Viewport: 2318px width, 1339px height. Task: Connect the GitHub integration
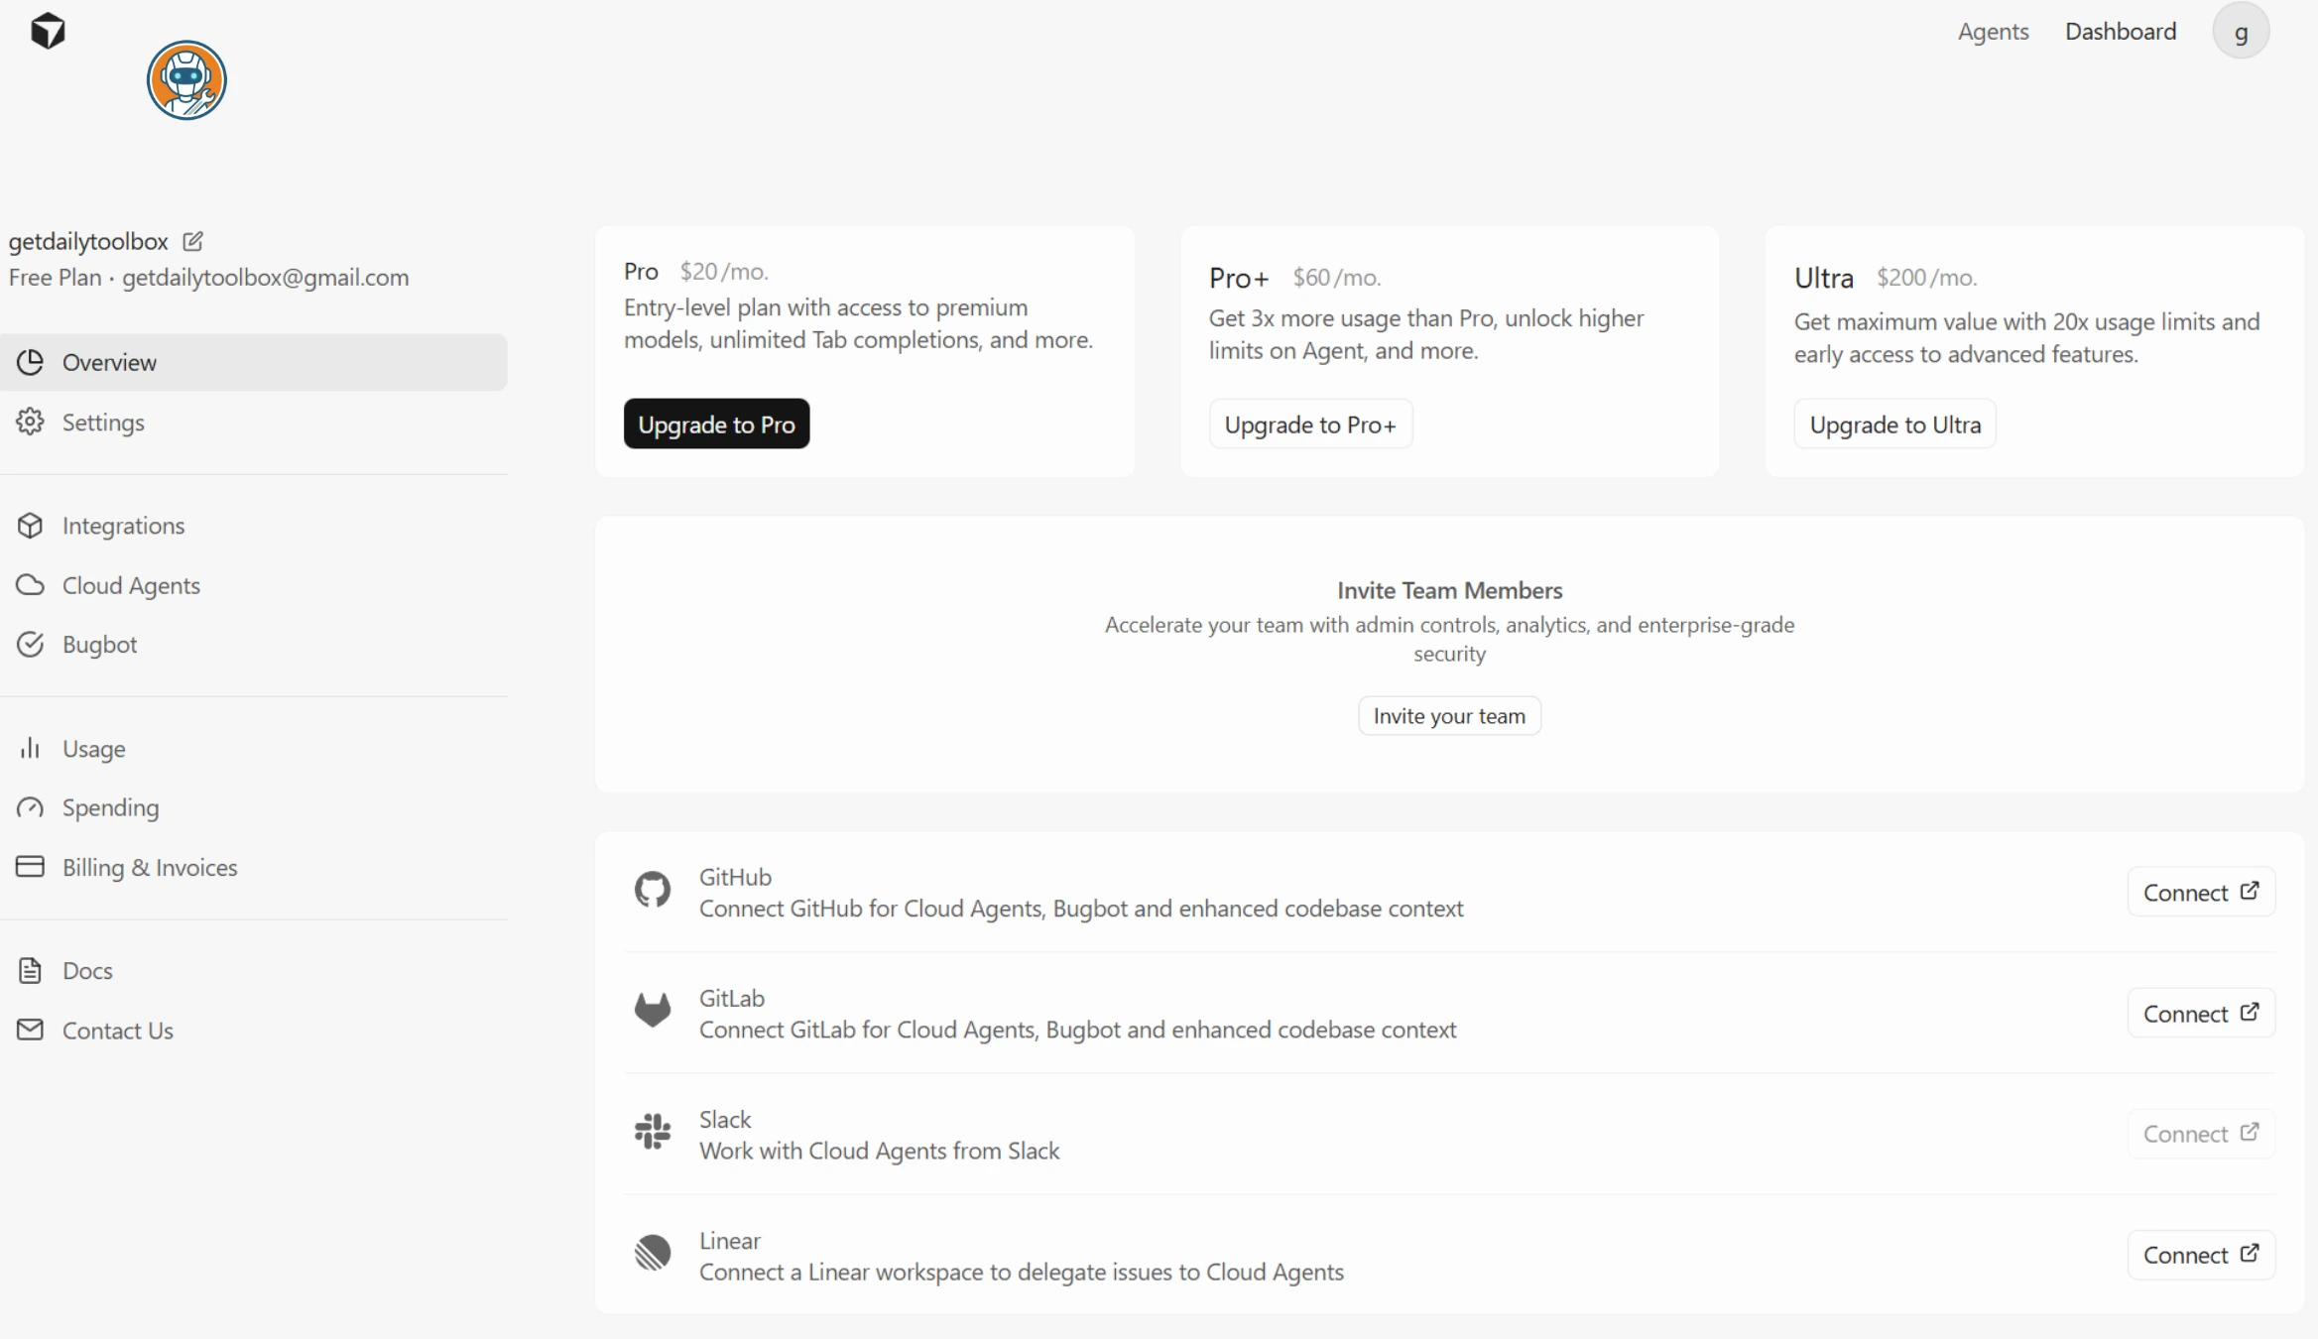2200,892
